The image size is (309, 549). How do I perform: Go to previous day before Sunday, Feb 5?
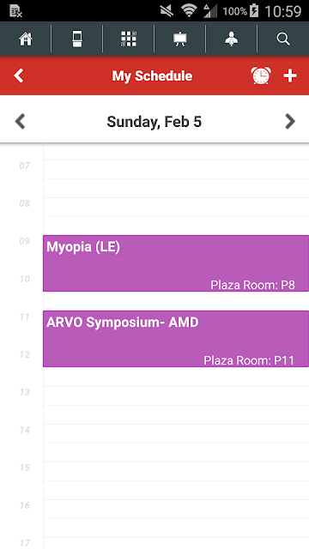point(20,122)
